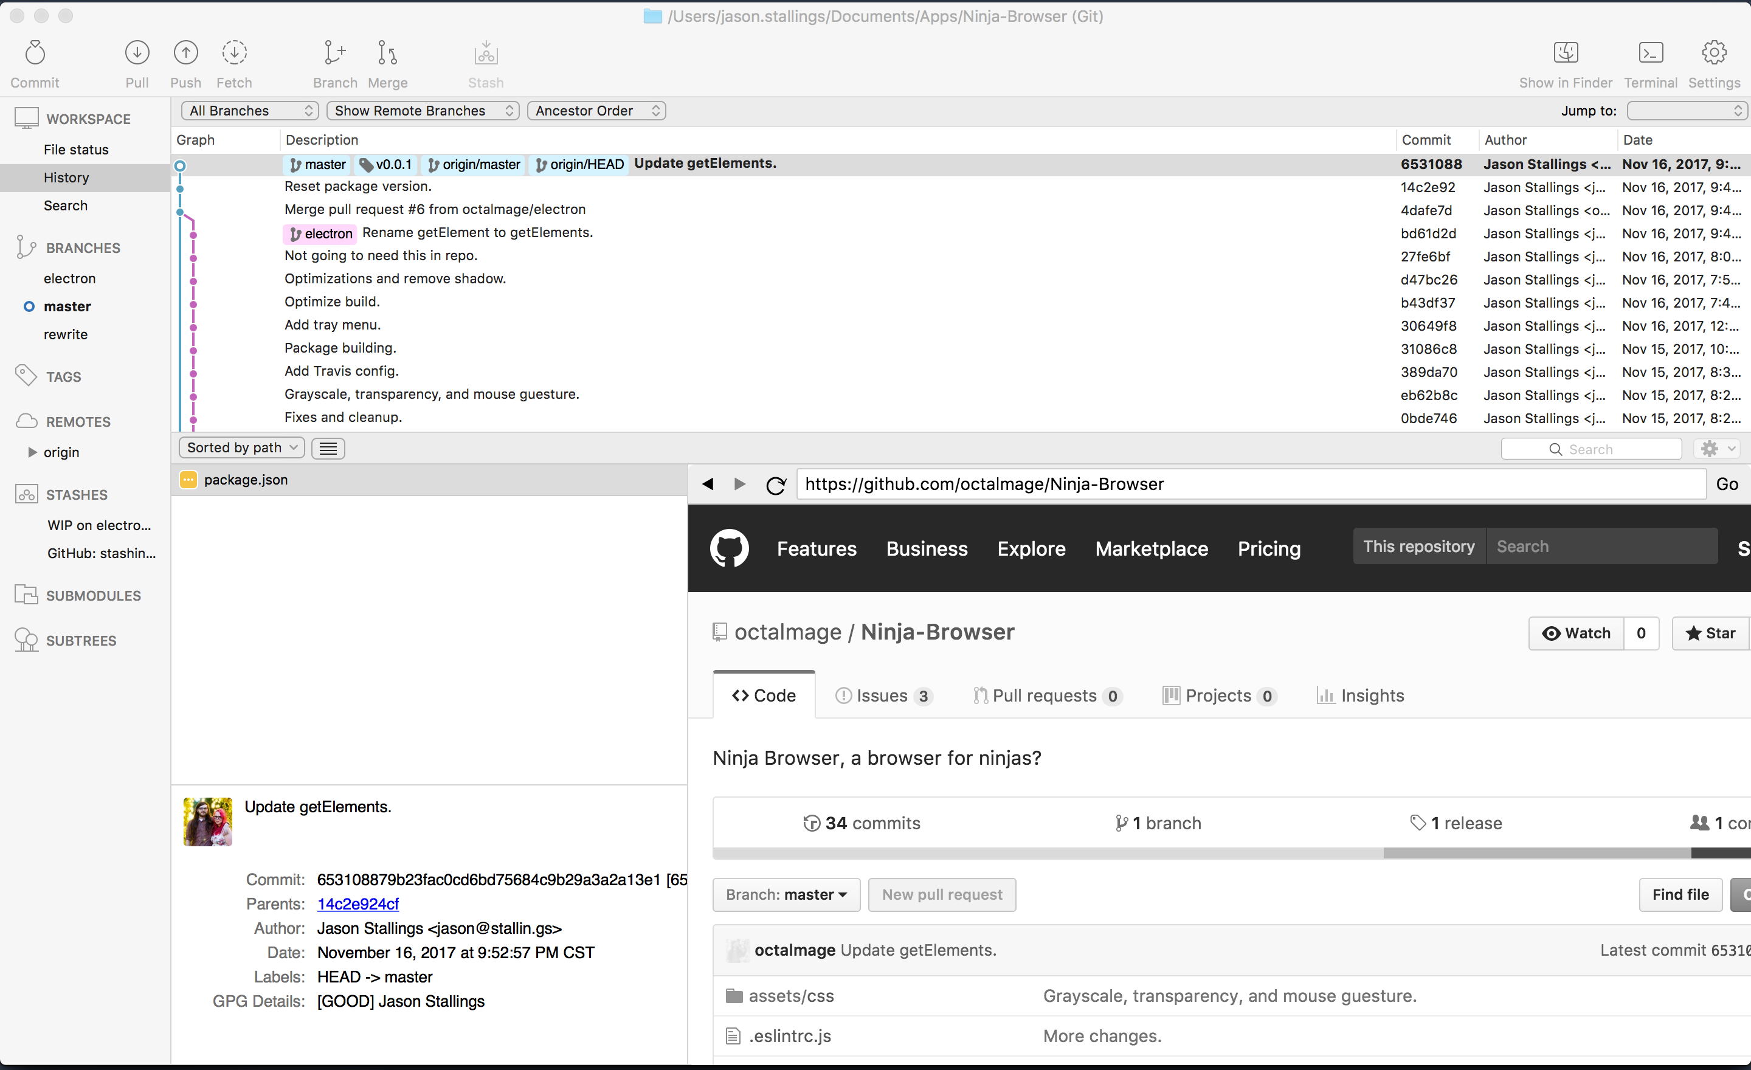Viewport: 1751px width, 1070px height.
Task: Reload the embedded browser page
Action: pyautogui.click(x=776, y=485)
